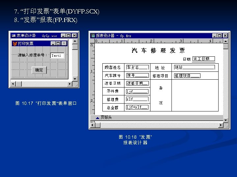237x177 pixels.
Task: Click the form designer vertical scrollbar thumb
Action: [x=75, y=47]
